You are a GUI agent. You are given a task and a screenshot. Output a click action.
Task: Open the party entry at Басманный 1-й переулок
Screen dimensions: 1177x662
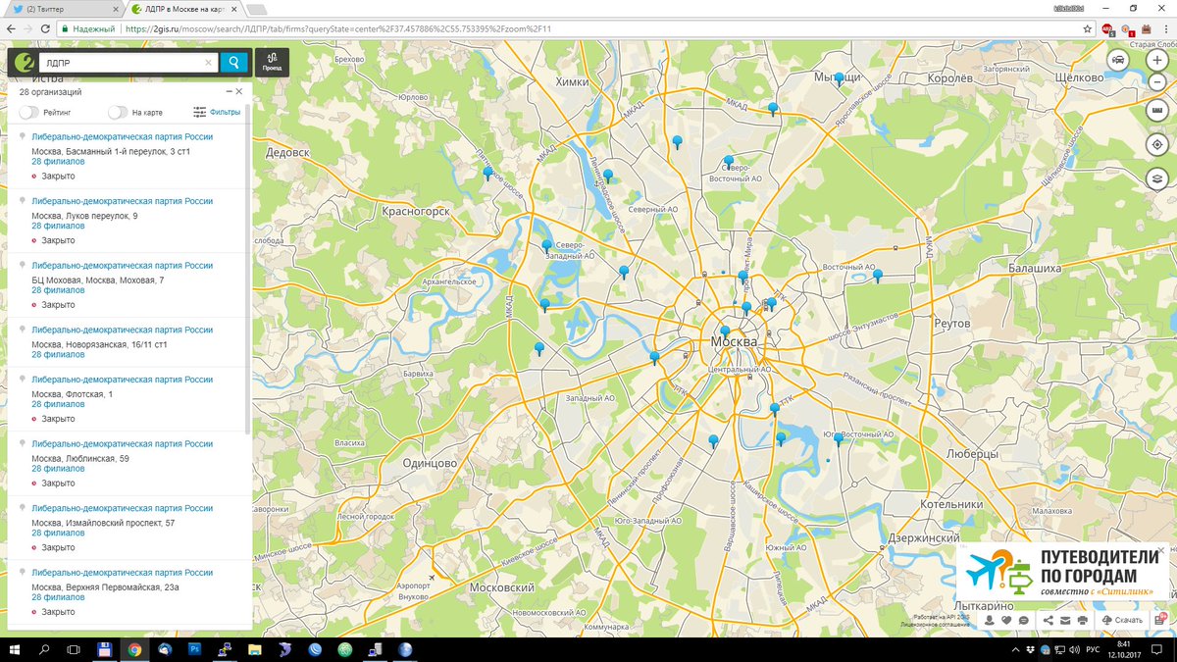(122, 137)
